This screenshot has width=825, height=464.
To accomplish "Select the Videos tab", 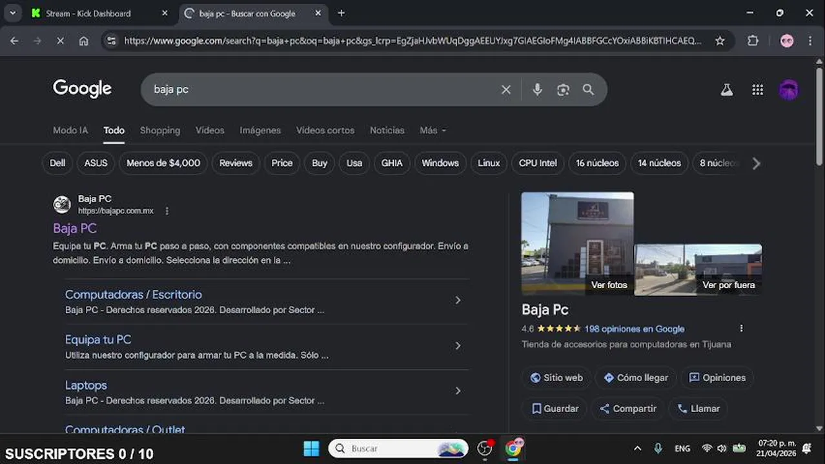I will click(210, 130).
